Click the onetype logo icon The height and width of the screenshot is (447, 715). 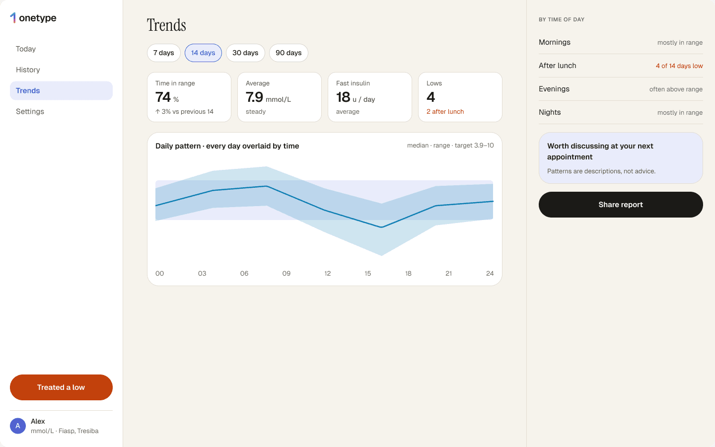point(13,18)
